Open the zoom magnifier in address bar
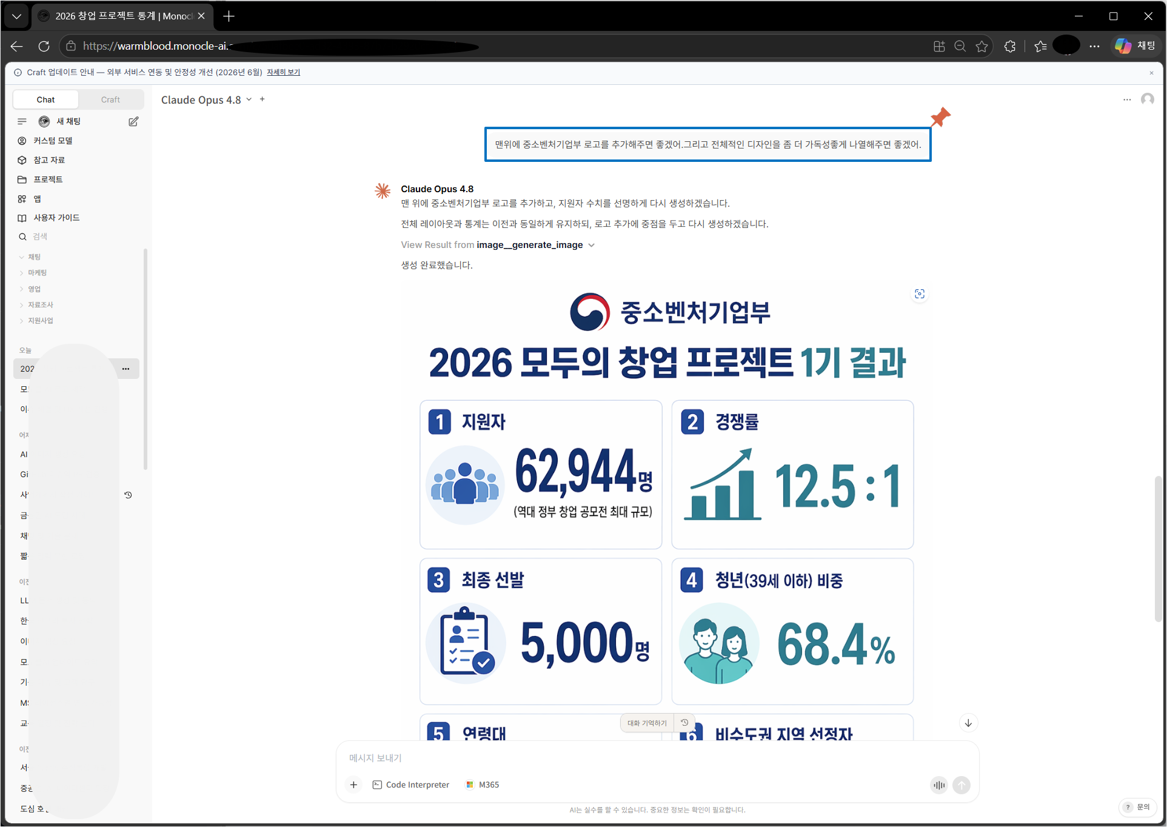 (x=960, y=46)
